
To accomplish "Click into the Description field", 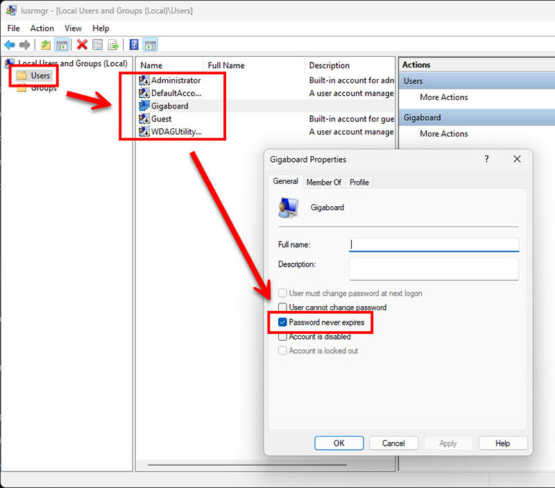I will tap(434, 269).
